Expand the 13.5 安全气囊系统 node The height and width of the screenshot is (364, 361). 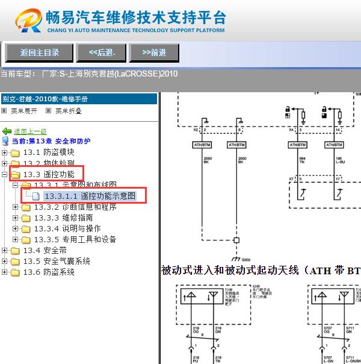(x=4, y=261)
